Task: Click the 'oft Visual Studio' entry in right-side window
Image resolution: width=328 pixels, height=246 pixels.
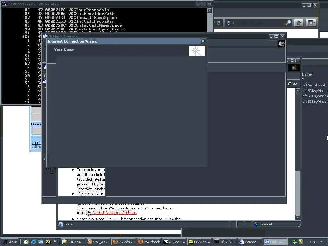Action: pos(315,85)
